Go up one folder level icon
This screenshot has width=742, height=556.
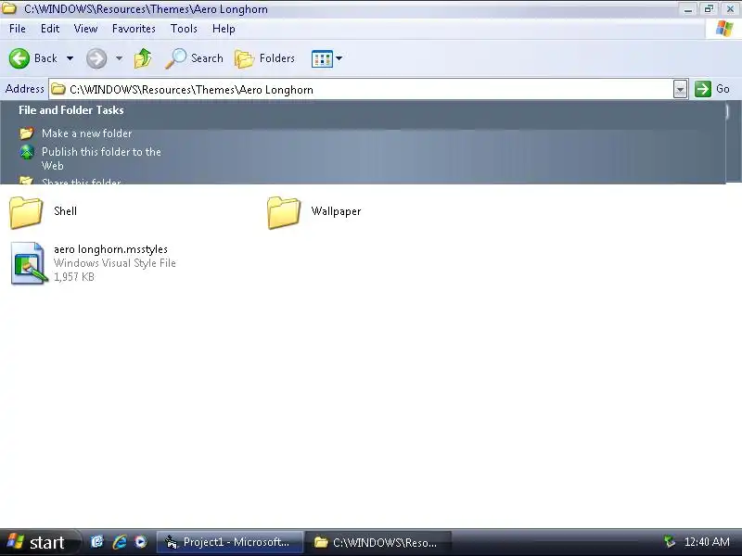143,58
